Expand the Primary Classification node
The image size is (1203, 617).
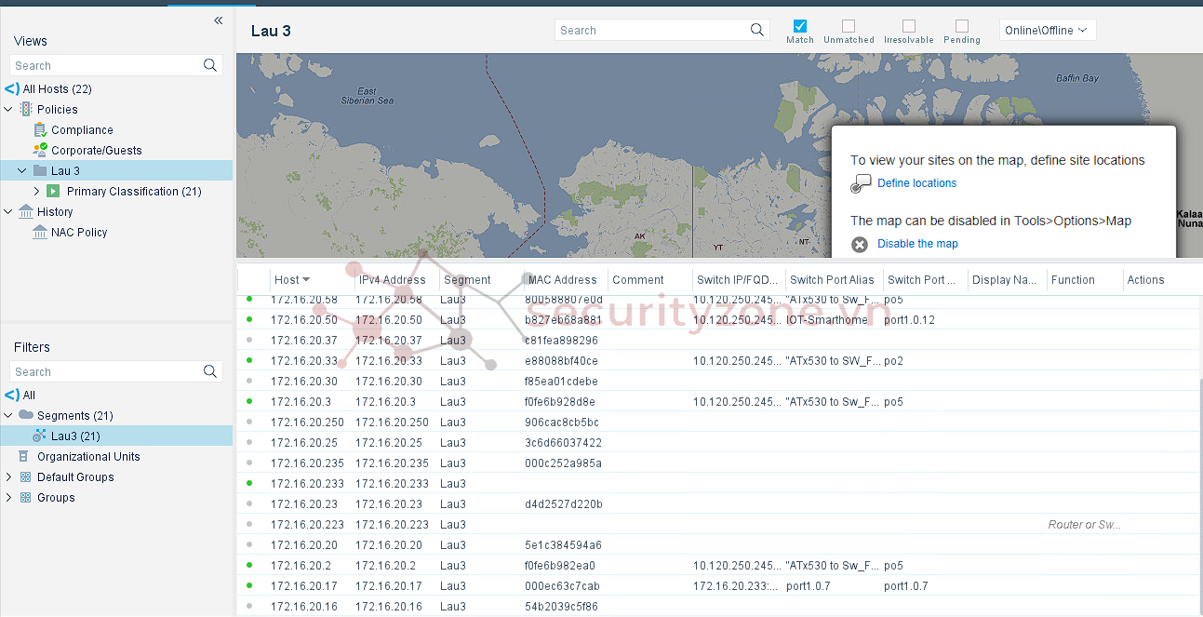click(x=36, y=192)
